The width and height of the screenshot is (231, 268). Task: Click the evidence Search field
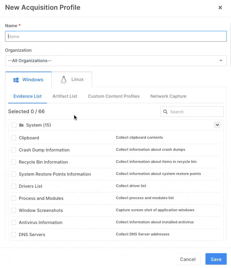(x=195, y=112)
